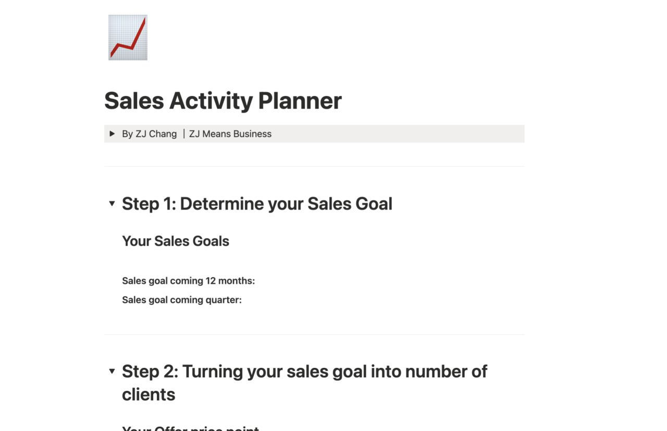Click the word 'clients' in Step 2 heading
The height and width of the screenshot is (431, 667).
coord(149,395)
